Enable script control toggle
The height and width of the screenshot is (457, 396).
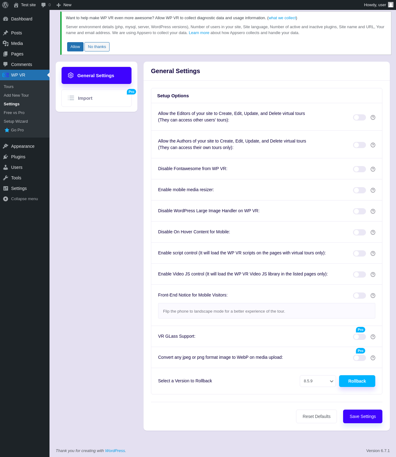click(359, 253)
